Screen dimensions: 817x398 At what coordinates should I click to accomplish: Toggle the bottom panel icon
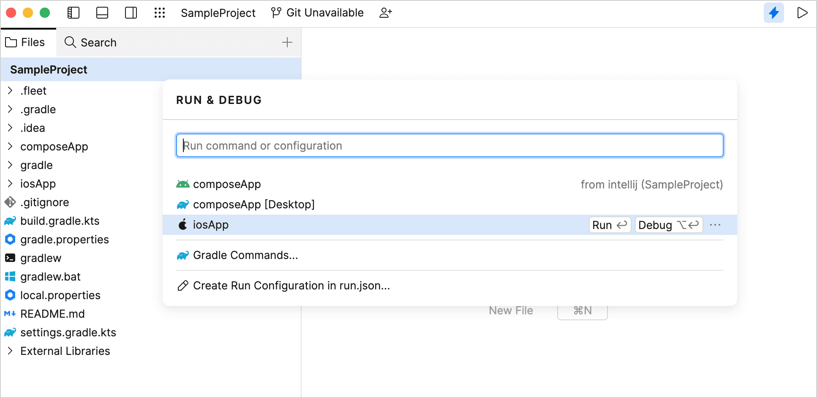[x=102, y=13]
